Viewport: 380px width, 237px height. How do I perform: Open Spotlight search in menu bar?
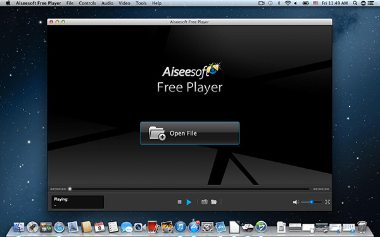tap(355, 3)
